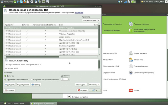168x105 pixels.
Task: Confirm with the OK button
Action: (95, 90)
